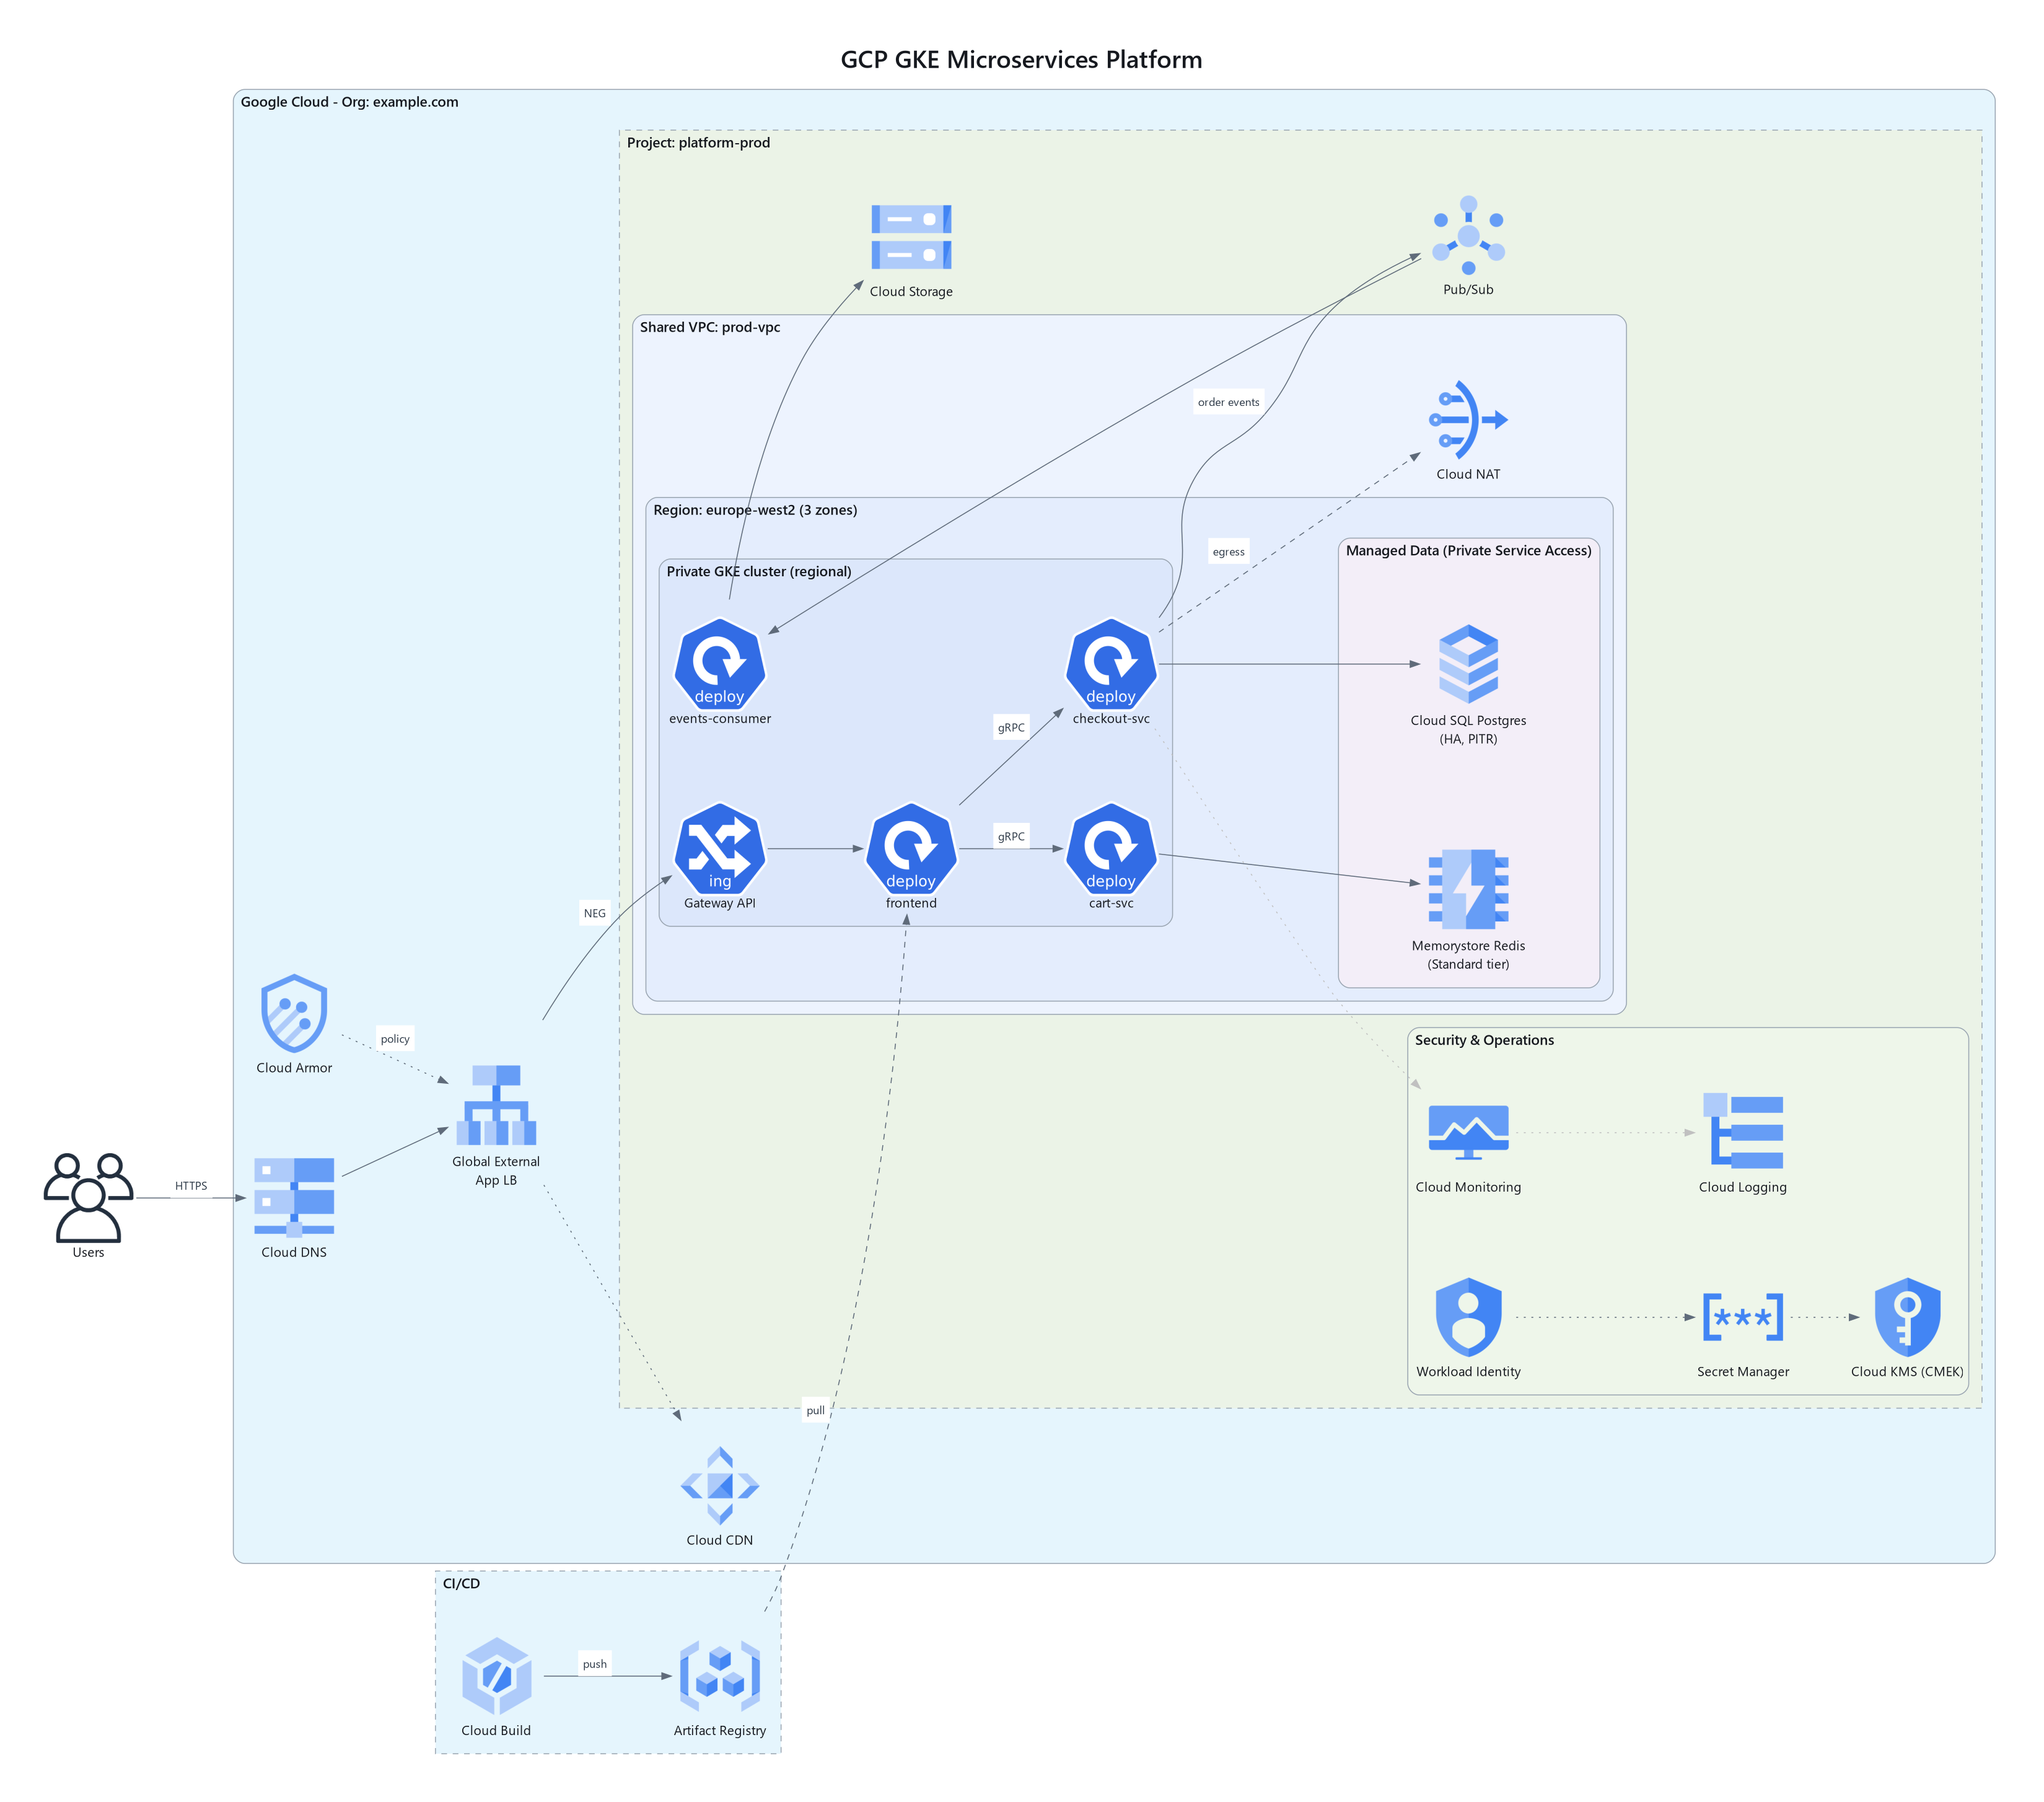Select the Global External App LB icon

coord(496,1105)
